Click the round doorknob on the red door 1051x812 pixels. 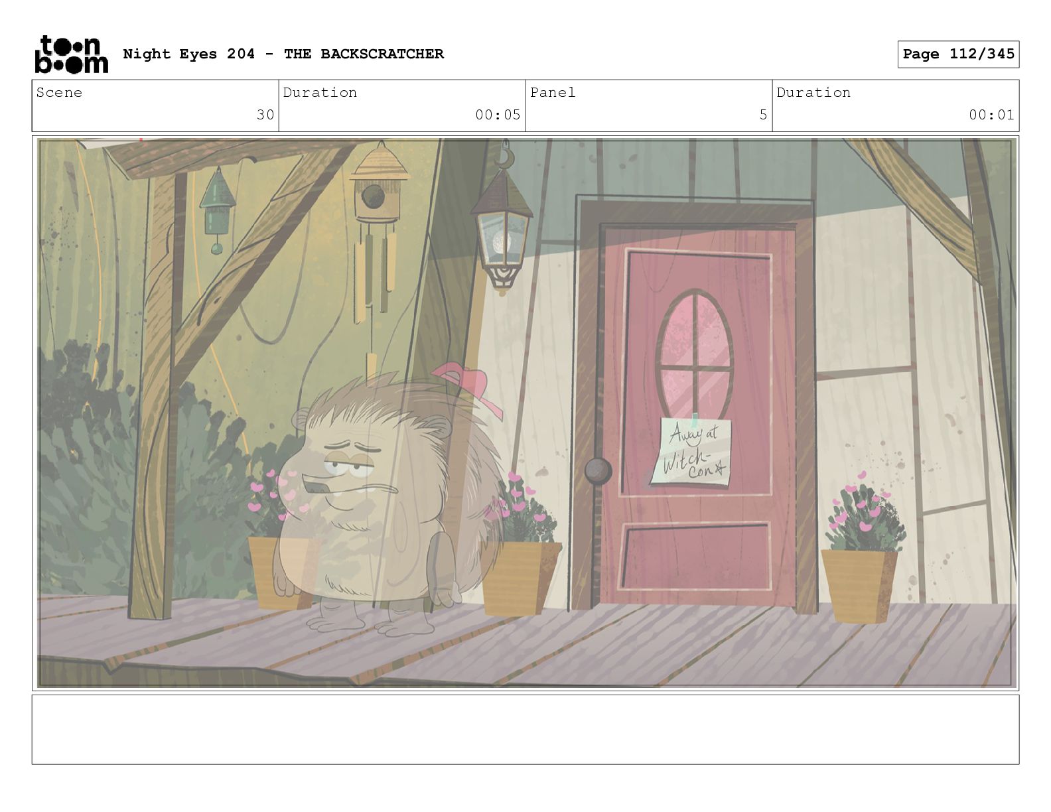(598, 471)
